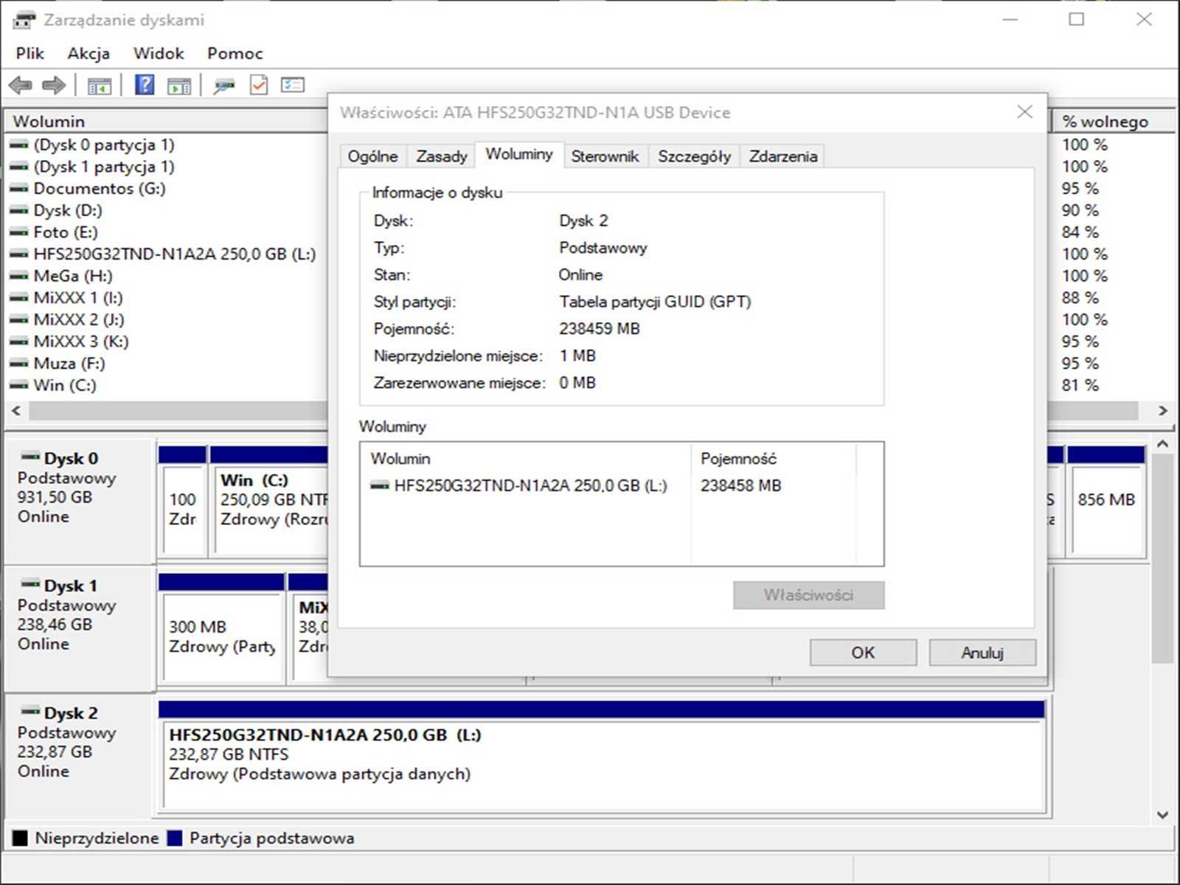Click drive icon beside Documentos (G:)
The height and width of the screenshot is (885, 1180).
coord(18,189)
